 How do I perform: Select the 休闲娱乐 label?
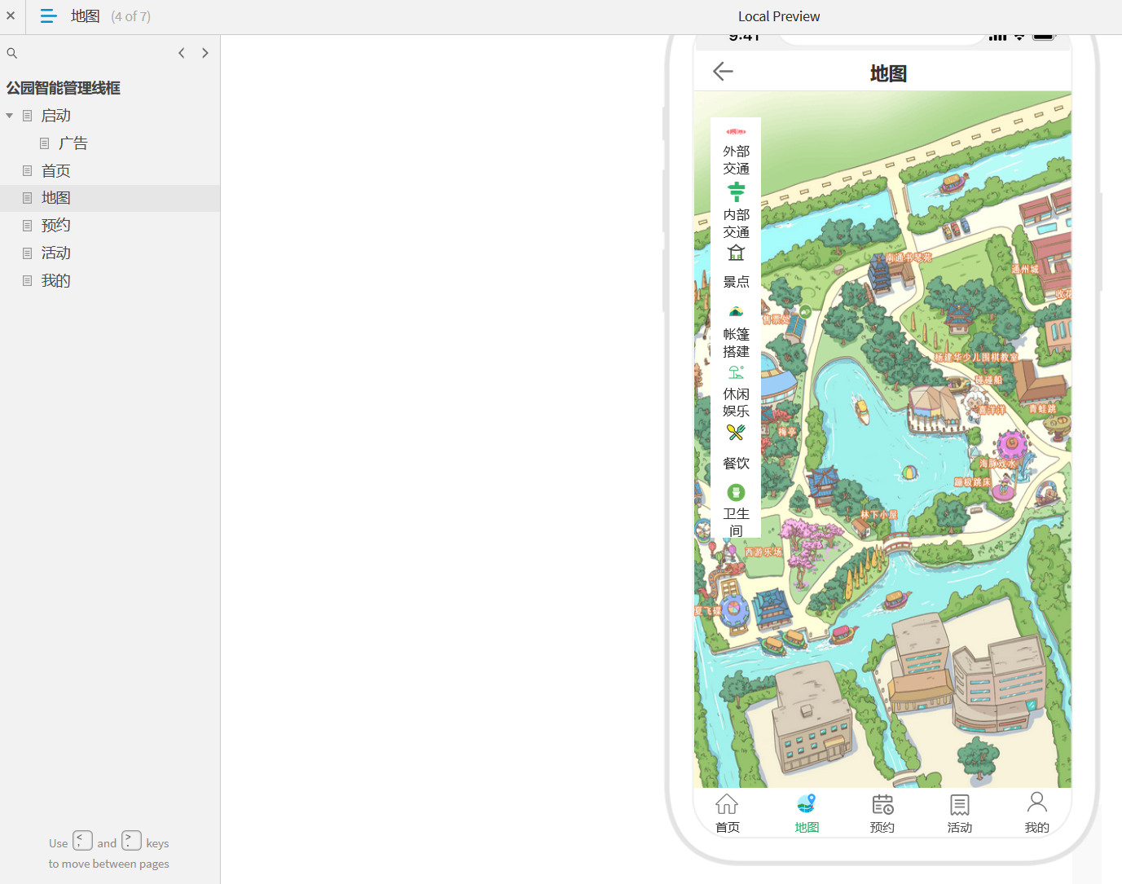pyautogui.click(x=736, y=402)
